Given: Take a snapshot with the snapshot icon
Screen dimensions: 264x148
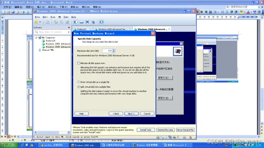Looking at the screenshot, I should tap(56, 22).
